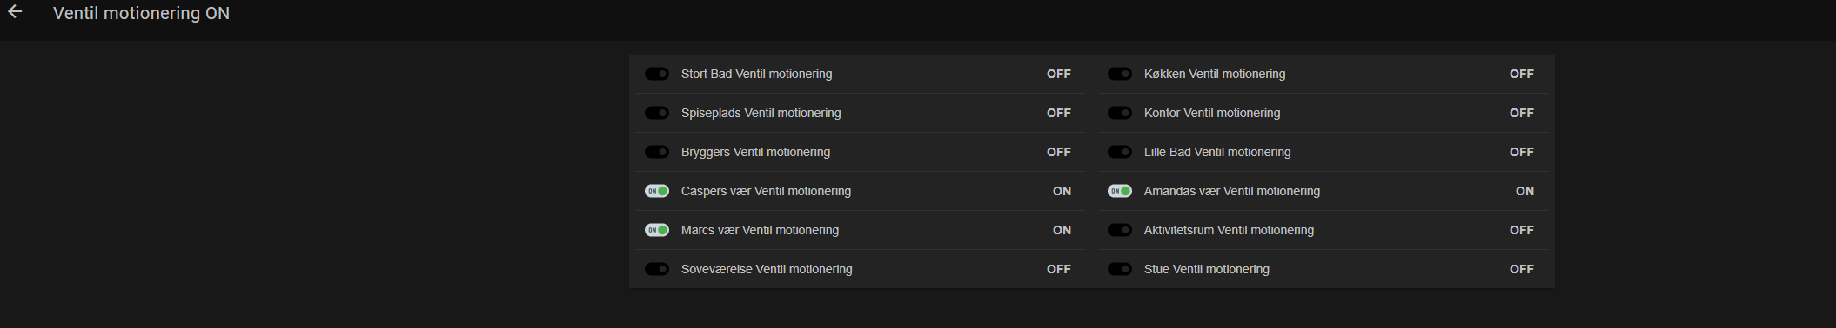Click the OFF state of Stue Ventil
Screen dimensions: 1836x328
pyautogui.click(x=1522, y=269)
